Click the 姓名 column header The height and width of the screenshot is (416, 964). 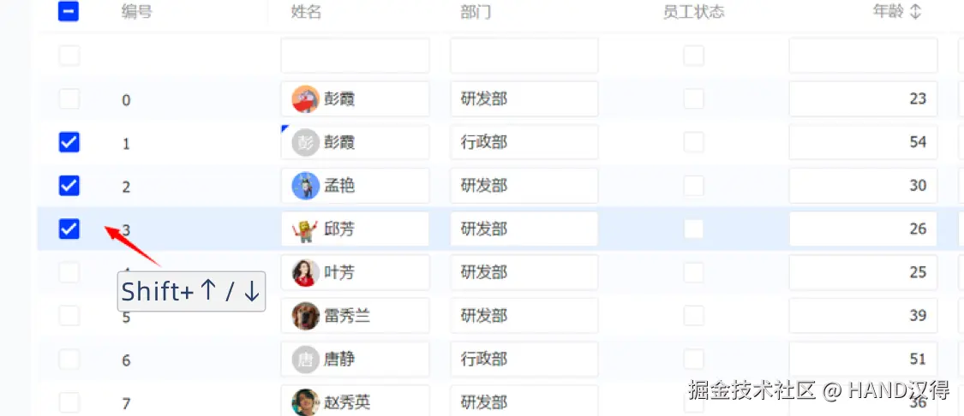pyautogui.click(x=306, y=12)
